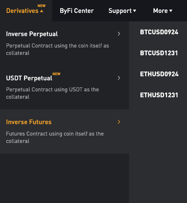Open the Support dropdown arrow
The height and width of the screenshot is (203, 187).
click(135, 11)
